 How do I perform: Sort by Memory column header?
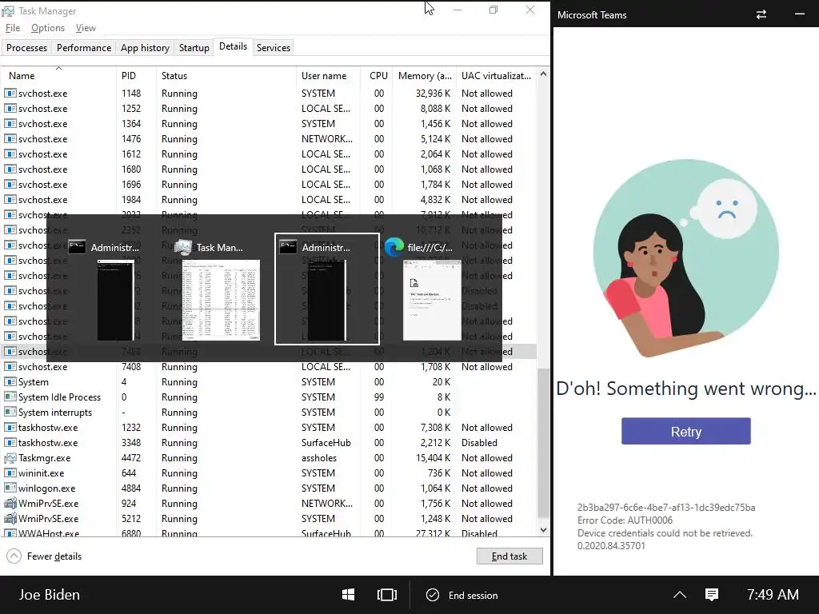tap(424, 76)
